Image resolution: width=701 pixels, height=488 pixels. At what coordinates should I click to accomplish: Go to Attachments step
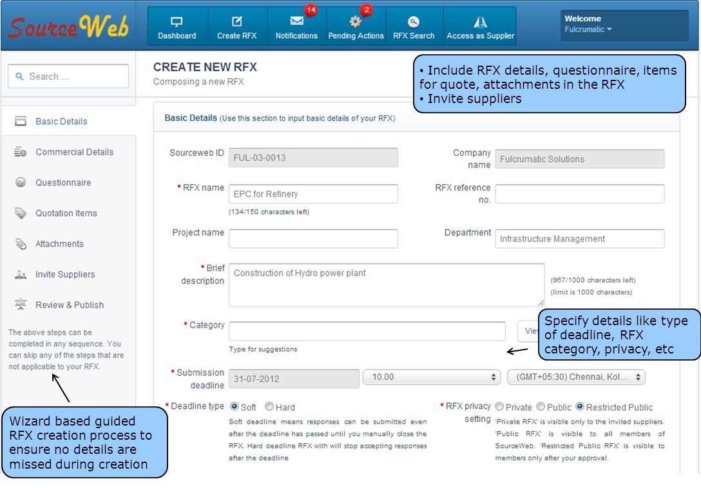59,244
